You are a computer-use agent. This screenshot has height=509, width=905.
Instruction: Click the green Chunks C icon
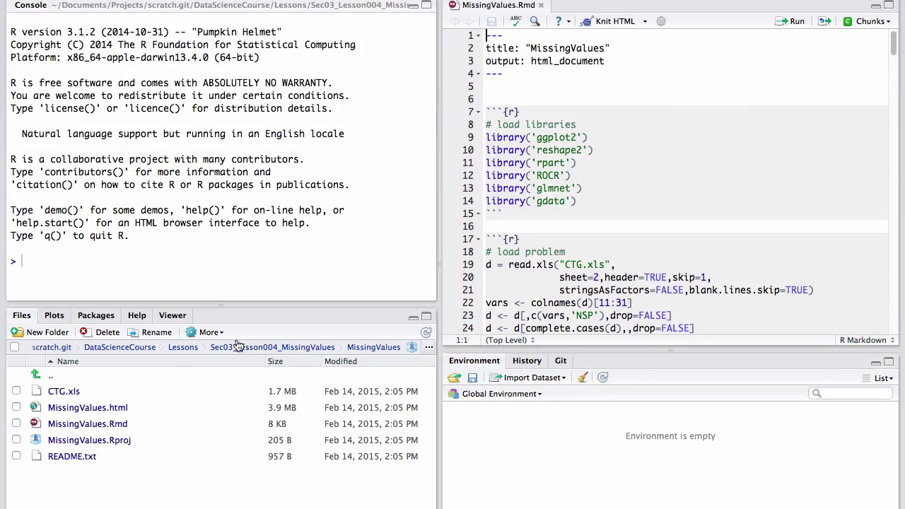point(848,21)
